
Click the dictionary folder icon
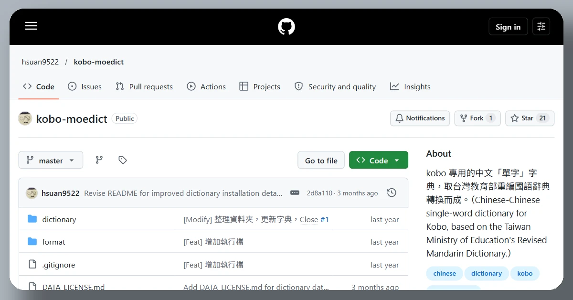point(32,219)
